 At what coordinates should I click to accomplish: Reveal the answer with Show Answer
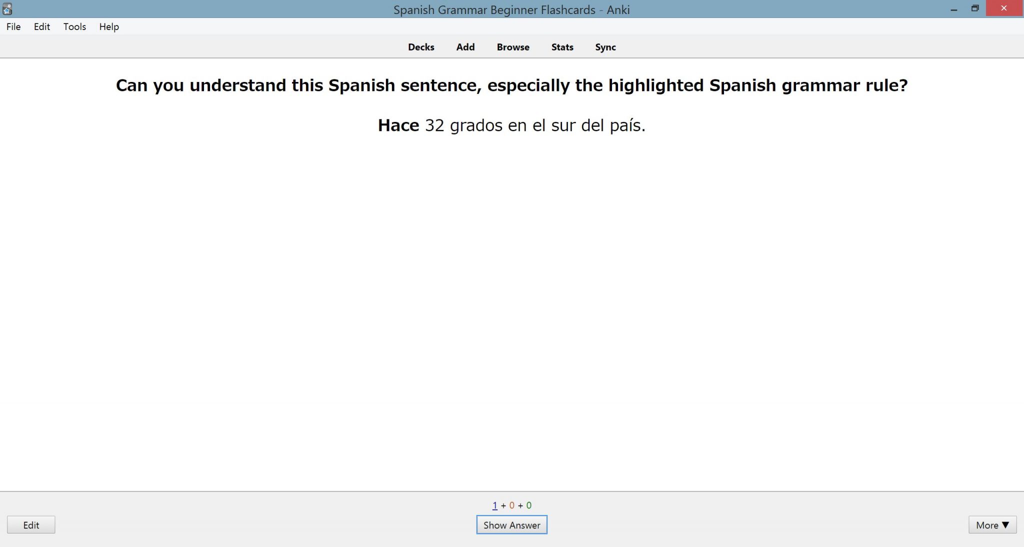511,525
